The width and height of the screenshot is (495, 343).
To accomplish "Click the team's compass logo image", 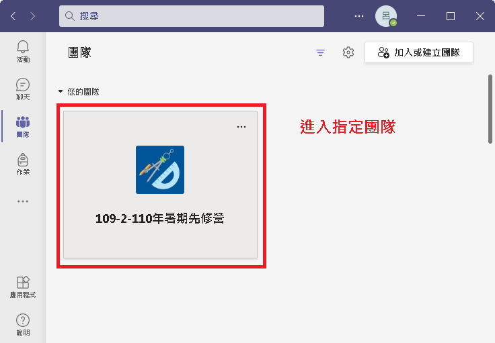I will point(160,170).
